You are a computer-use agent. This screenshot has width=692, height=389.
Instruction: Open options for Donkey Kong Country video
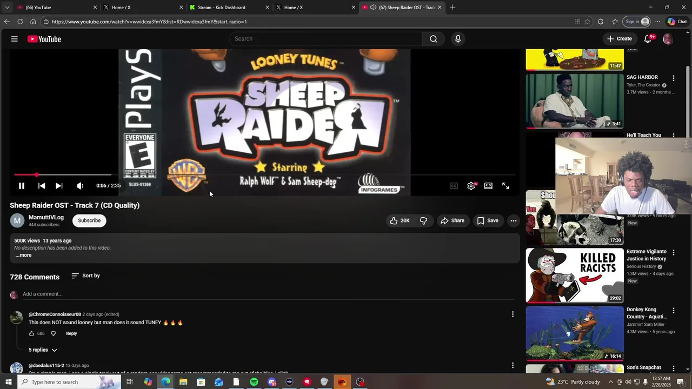click(x=674, y=311)
